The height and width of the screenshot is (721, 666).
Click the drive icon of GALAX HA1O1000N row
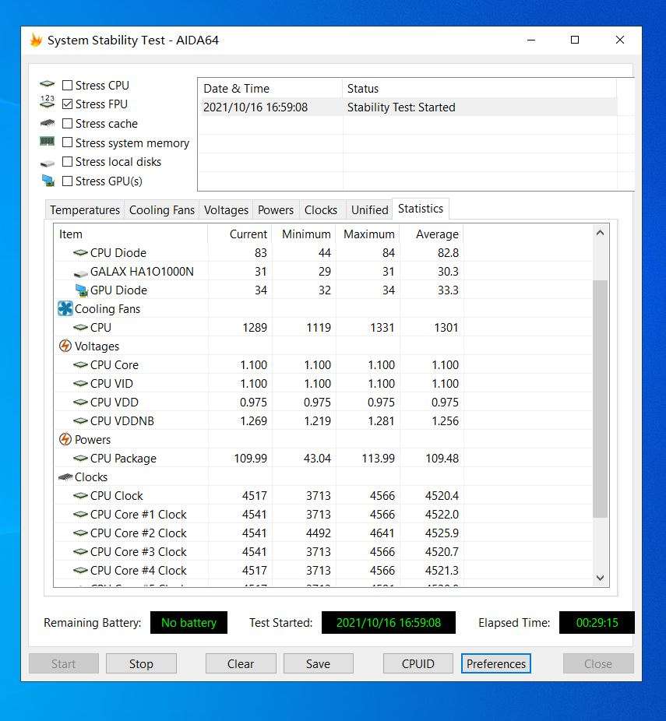(x=80, y=273)
